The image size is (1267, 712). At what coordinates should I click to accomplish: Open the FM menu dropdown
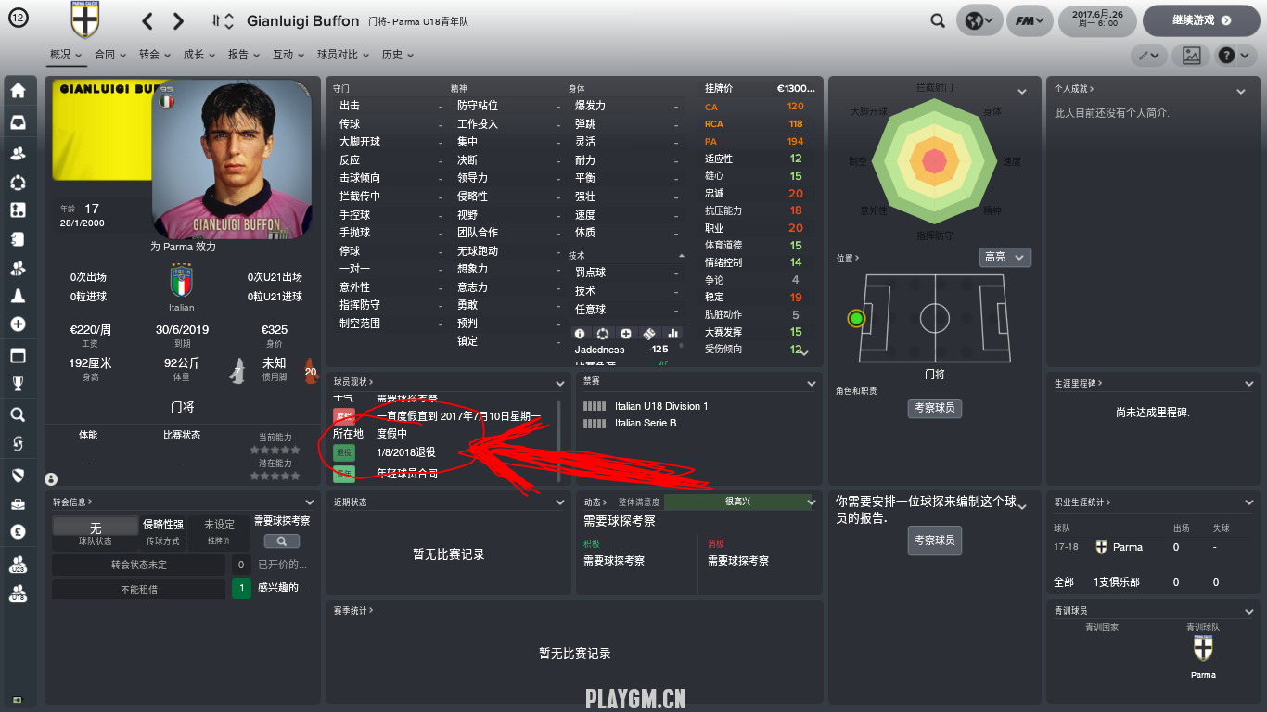coord(1030,20)
